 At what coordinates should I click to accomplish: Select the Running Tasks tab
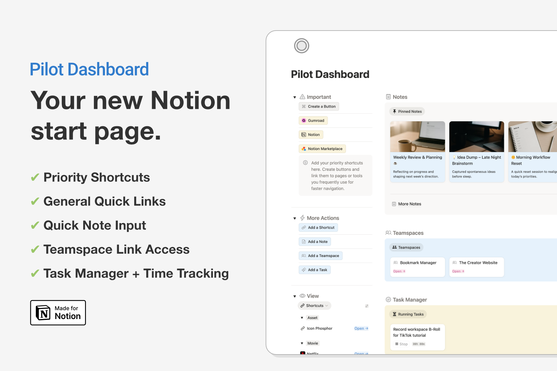408,314
